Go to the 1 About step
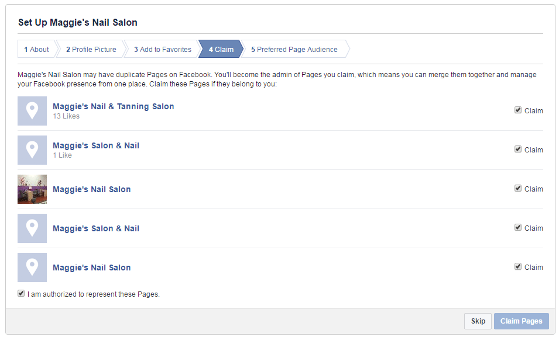This screenshot has height=337, width=559. (36, 49)
